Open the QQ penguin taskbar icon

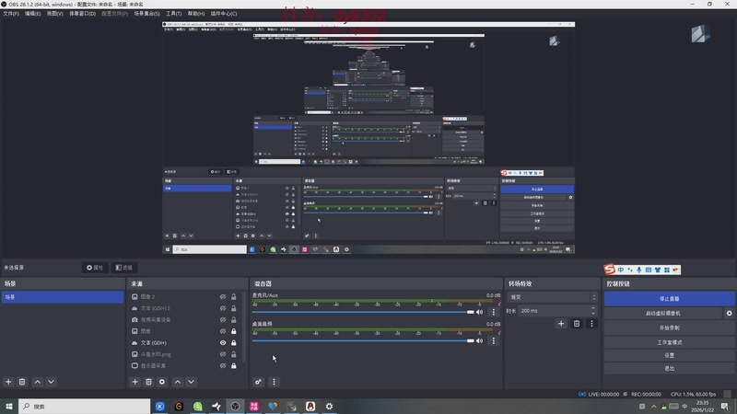tap(310, 406)
